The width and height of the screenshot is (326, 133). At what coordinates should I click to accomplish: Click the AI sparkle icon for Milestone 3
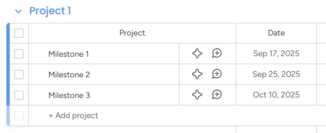(197, 95)
